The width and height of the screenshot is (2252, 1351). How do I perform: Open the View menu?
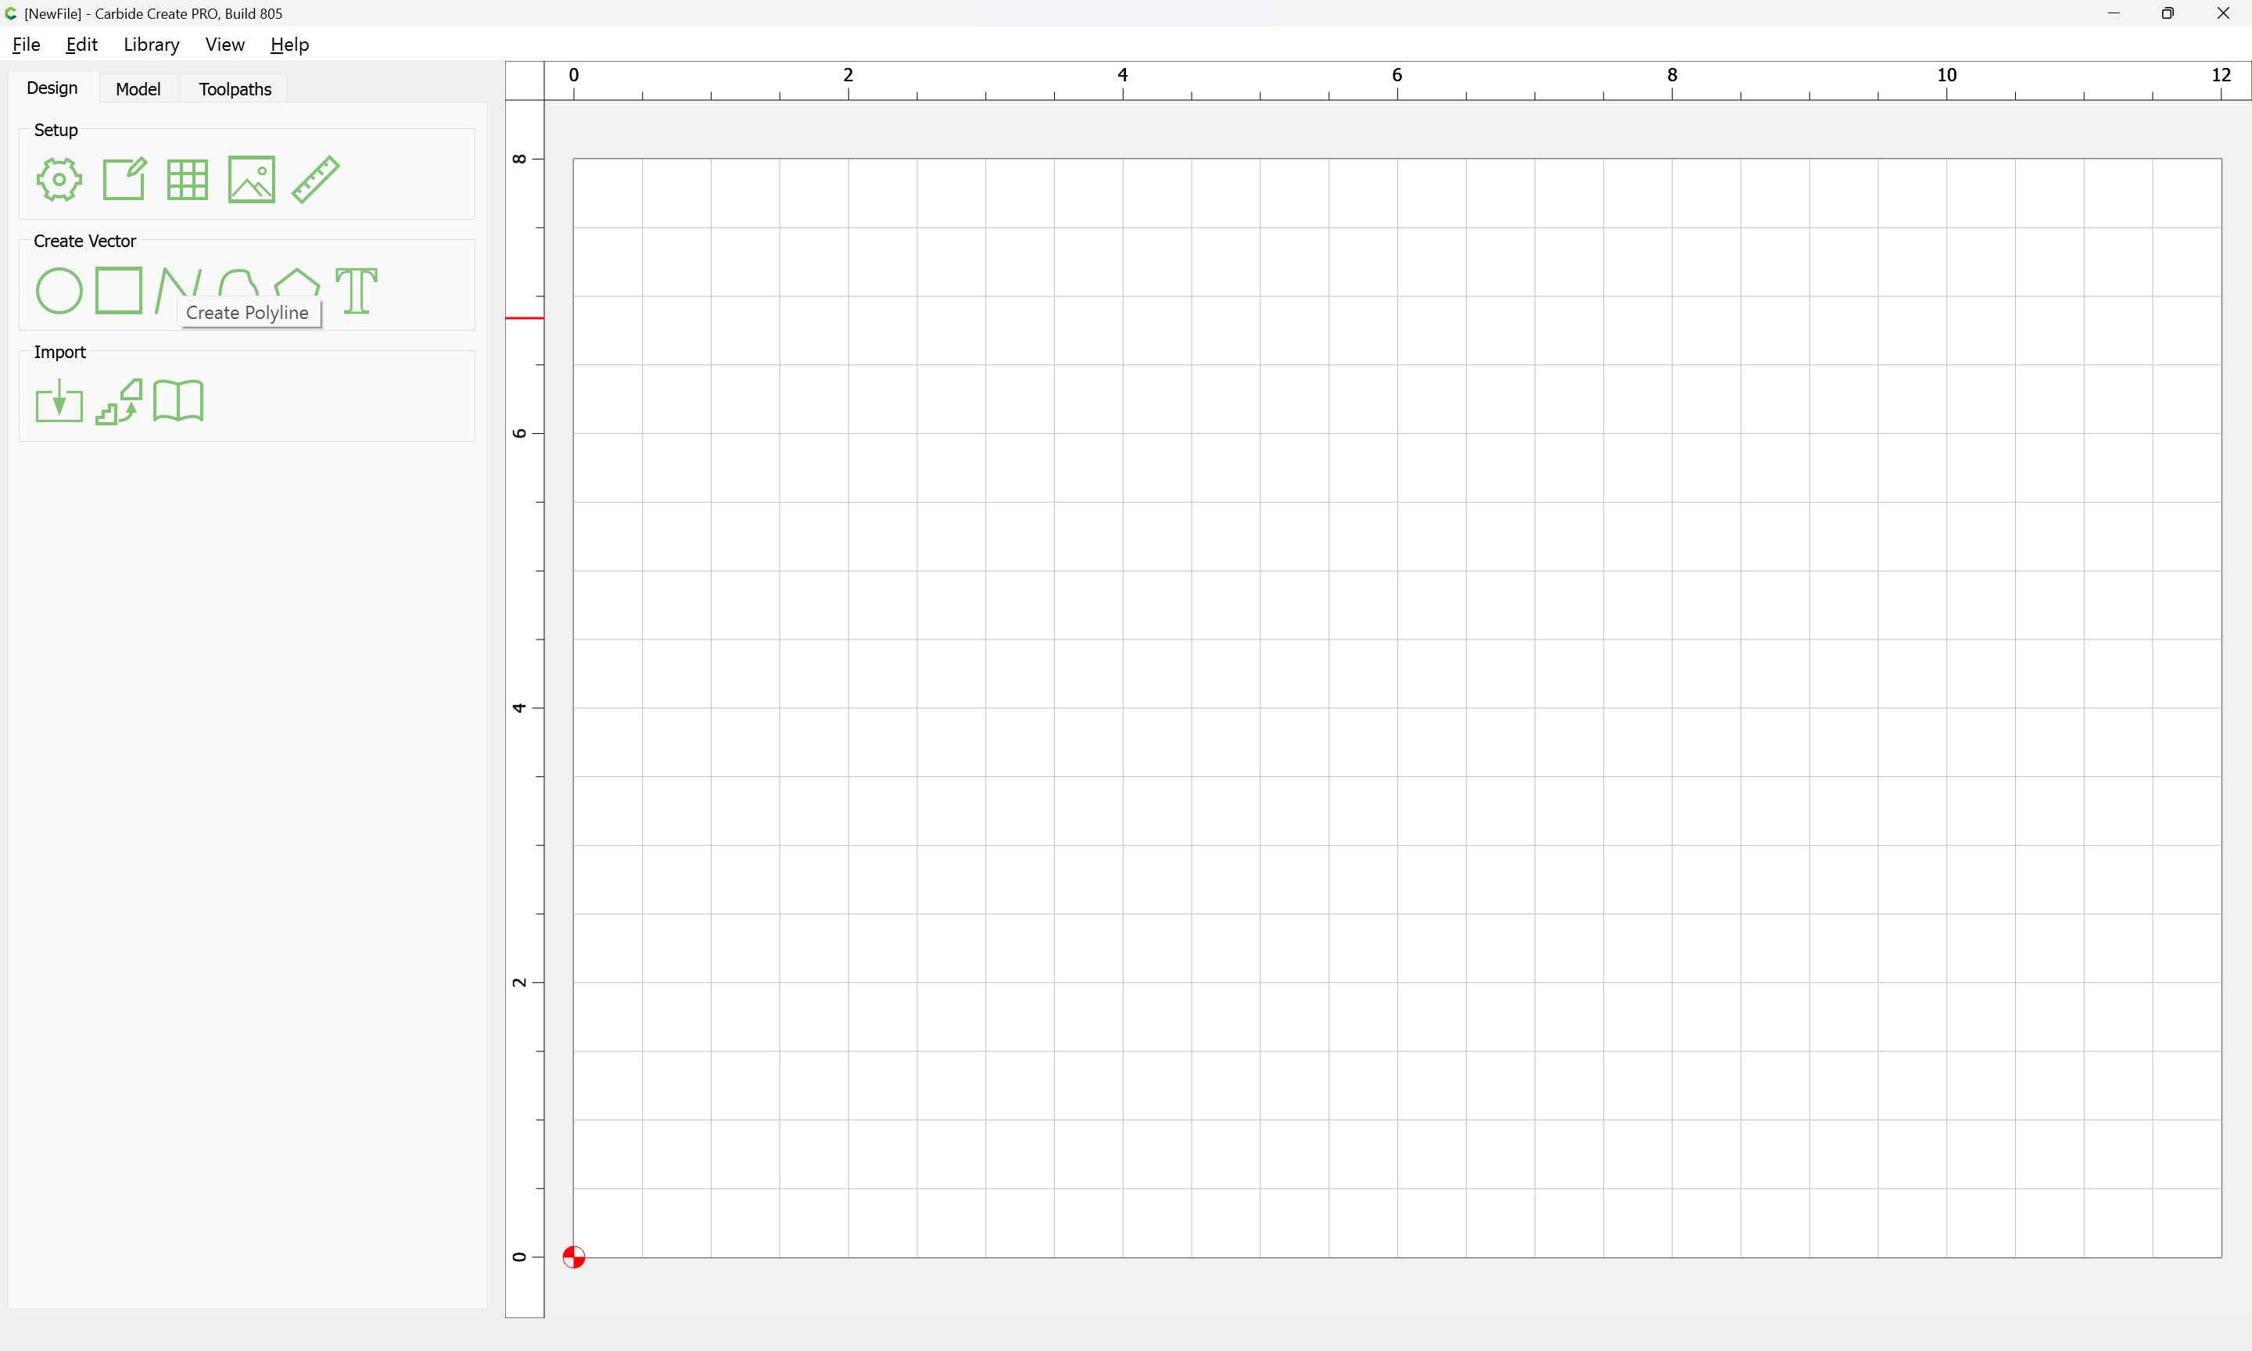point(225,45)
